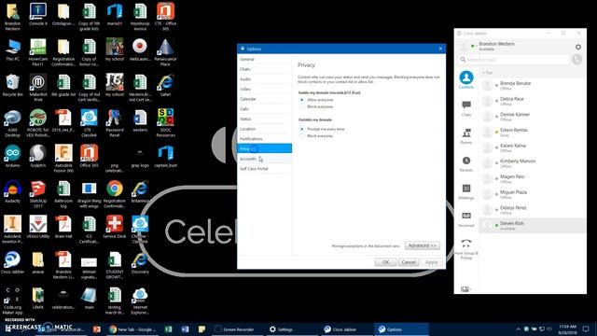Open the Audio options category

pos(264,78)
